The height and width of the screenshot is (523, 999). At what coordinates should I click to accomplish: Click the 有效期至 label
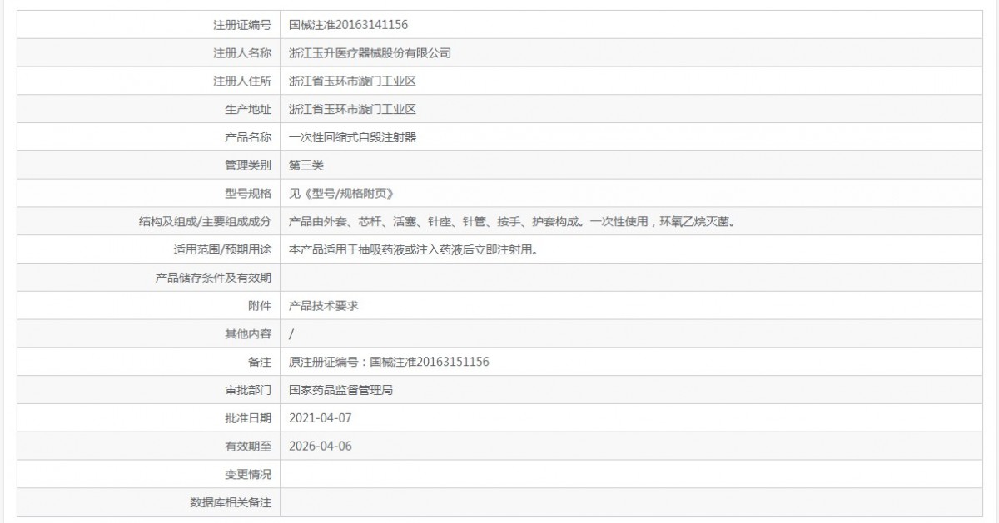[248, 446]
